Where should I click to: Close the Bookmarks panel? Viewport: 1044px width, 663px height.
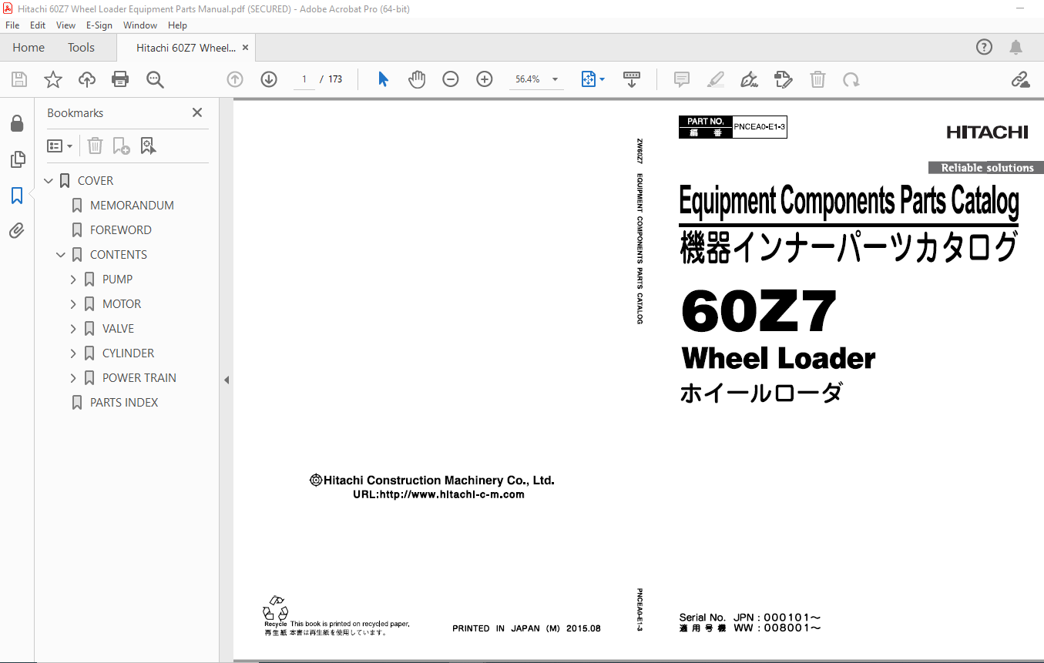197,112
